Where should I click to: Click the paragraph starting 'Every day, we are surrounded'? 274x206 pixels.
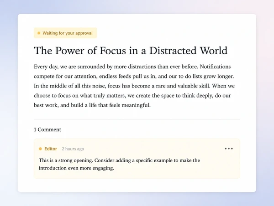(134, 86)
